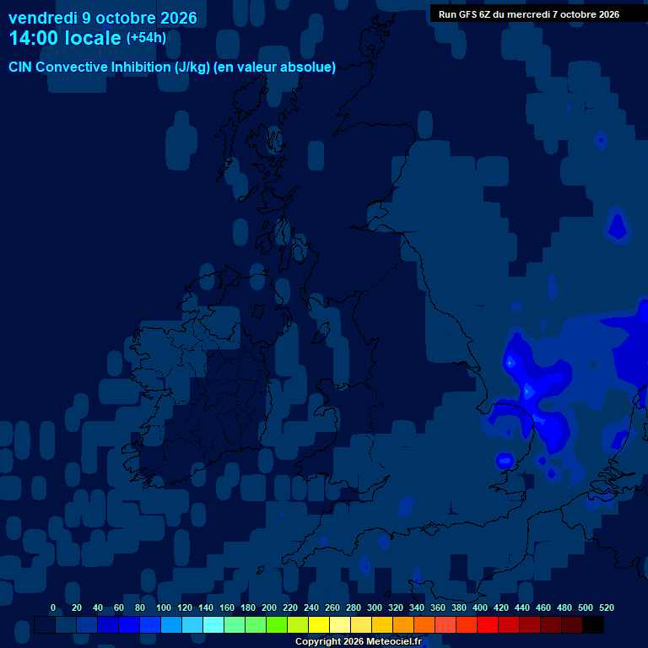The width and height of the screenshot is (648, 648).
Task: Select the cyan swatch between labels 140 and 160
Action: pyautogui.click(x=213, y=624)
